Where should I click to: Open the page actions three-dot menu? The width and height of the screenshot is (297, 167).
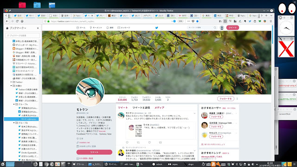coord(188,21)
